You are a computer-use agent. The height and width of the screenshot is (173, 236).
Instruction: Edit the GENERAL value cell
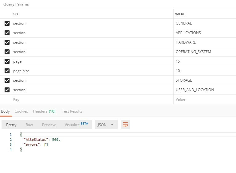pyautogui.click(x=205, y=23)
